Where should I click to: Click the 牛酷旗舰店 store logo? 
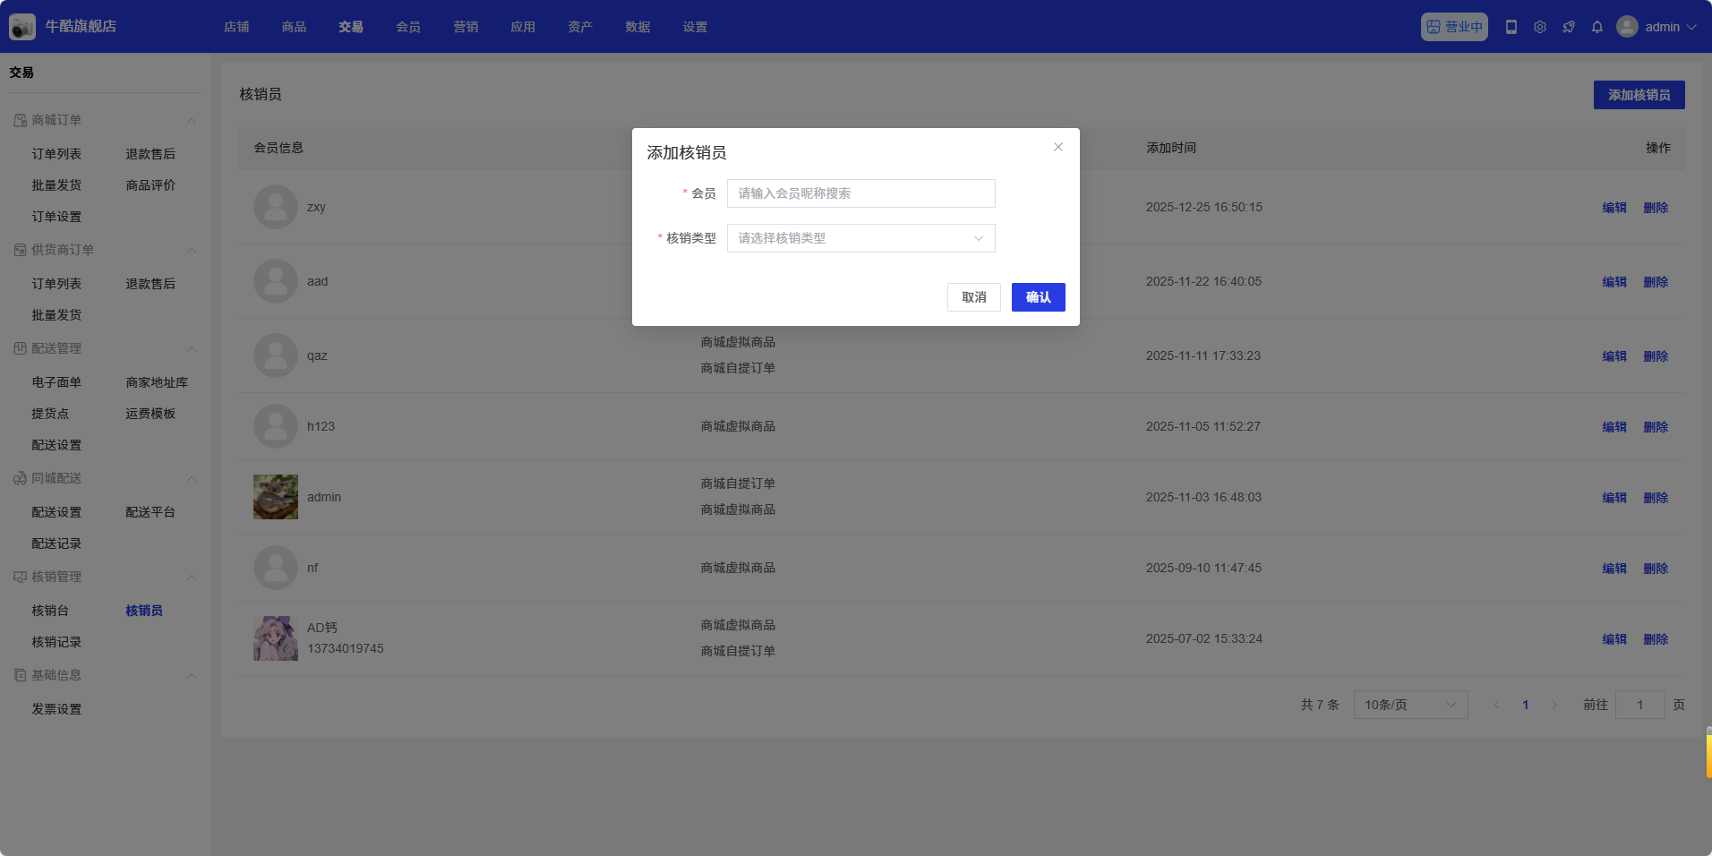tap(22, 27)
